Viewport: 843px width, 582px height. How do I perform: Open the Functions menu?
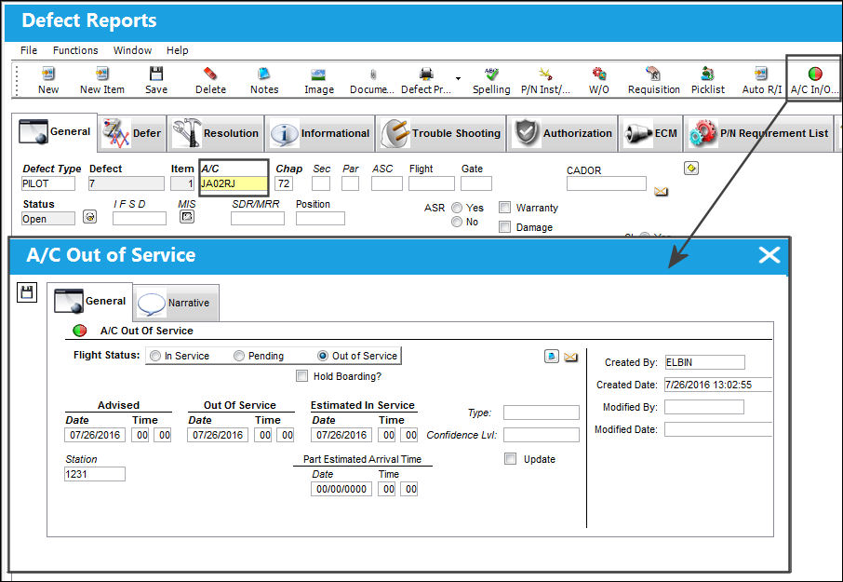[75, 50]
